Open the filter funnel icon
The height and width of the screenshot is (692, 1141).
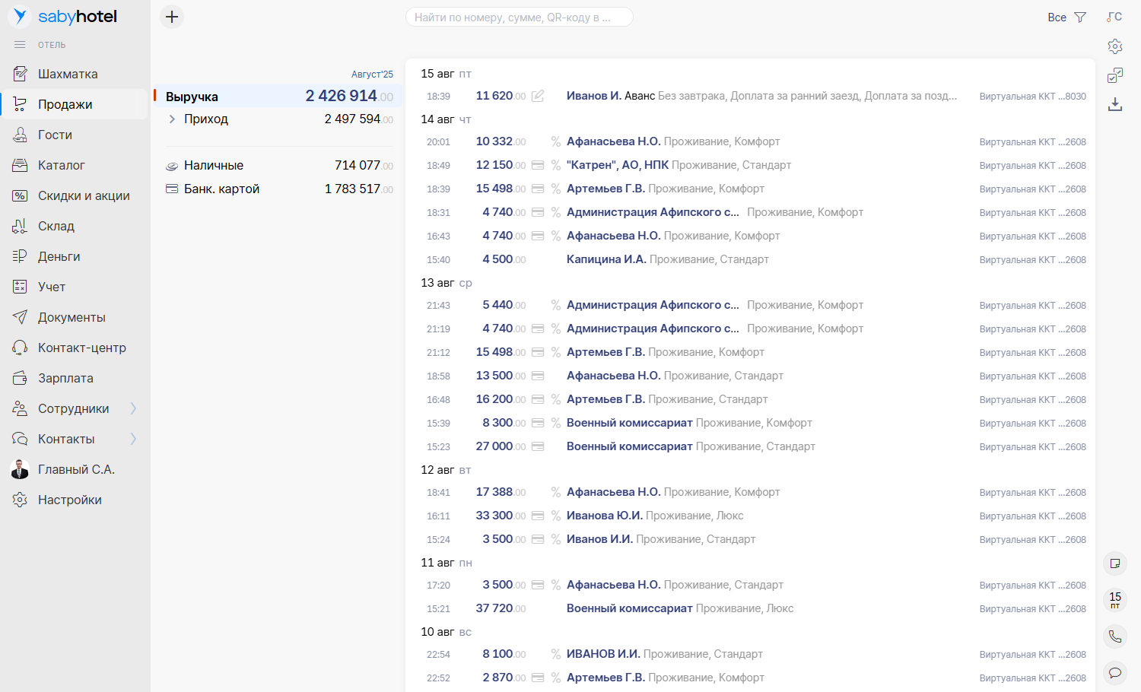click(x=1080, y=17)
